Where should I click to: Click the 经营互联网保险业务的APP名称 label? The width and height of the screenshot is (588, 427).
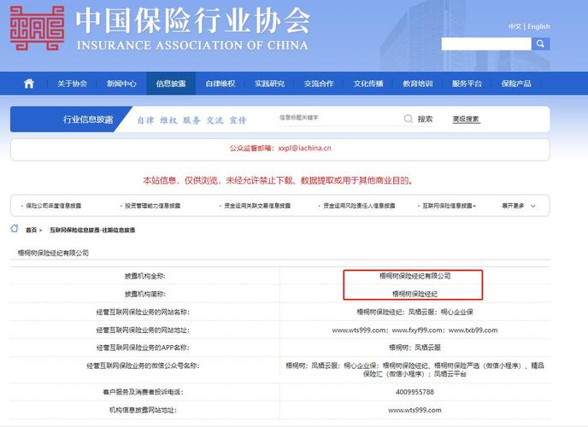[x=143, y=348]
